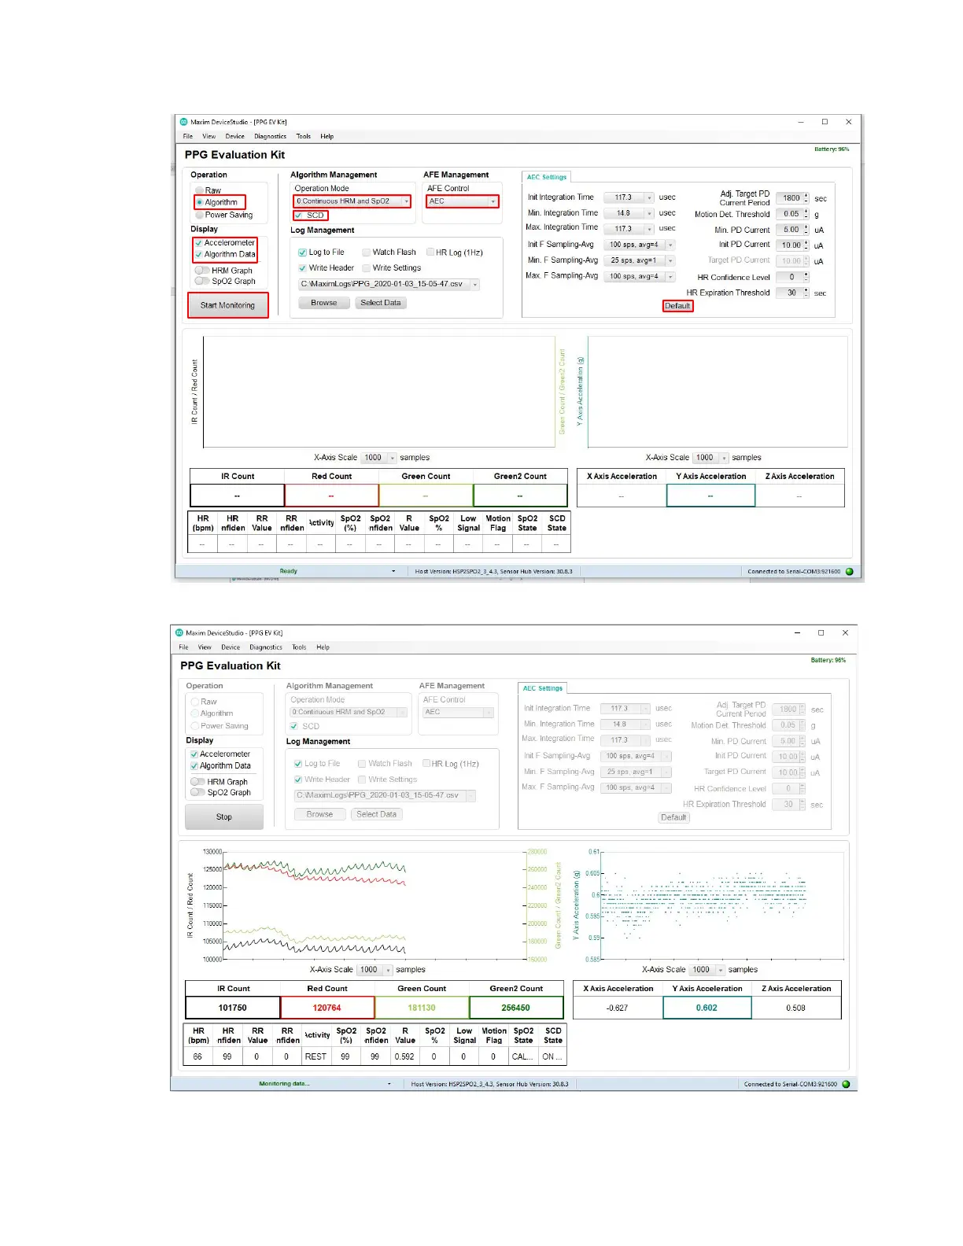Toggle Algorithm Data checkbox in the monitoring window

coord(194,766)
